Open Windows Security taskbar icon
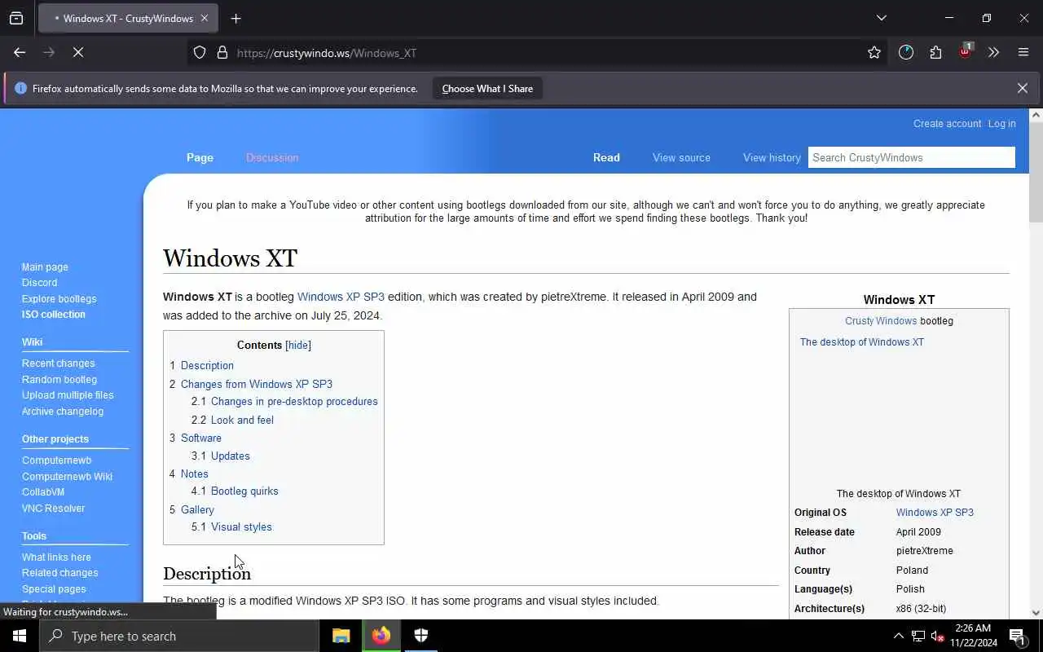Image resolution: width=1043 pixels, height=652 pixels. tap(421, 636)
